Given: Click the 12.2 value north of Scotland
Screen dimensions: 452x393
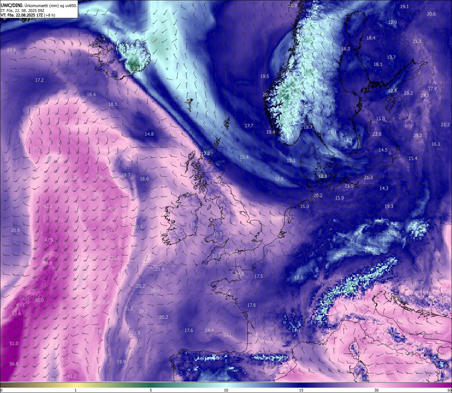Looking at the screenshot, I should [206, 154].
